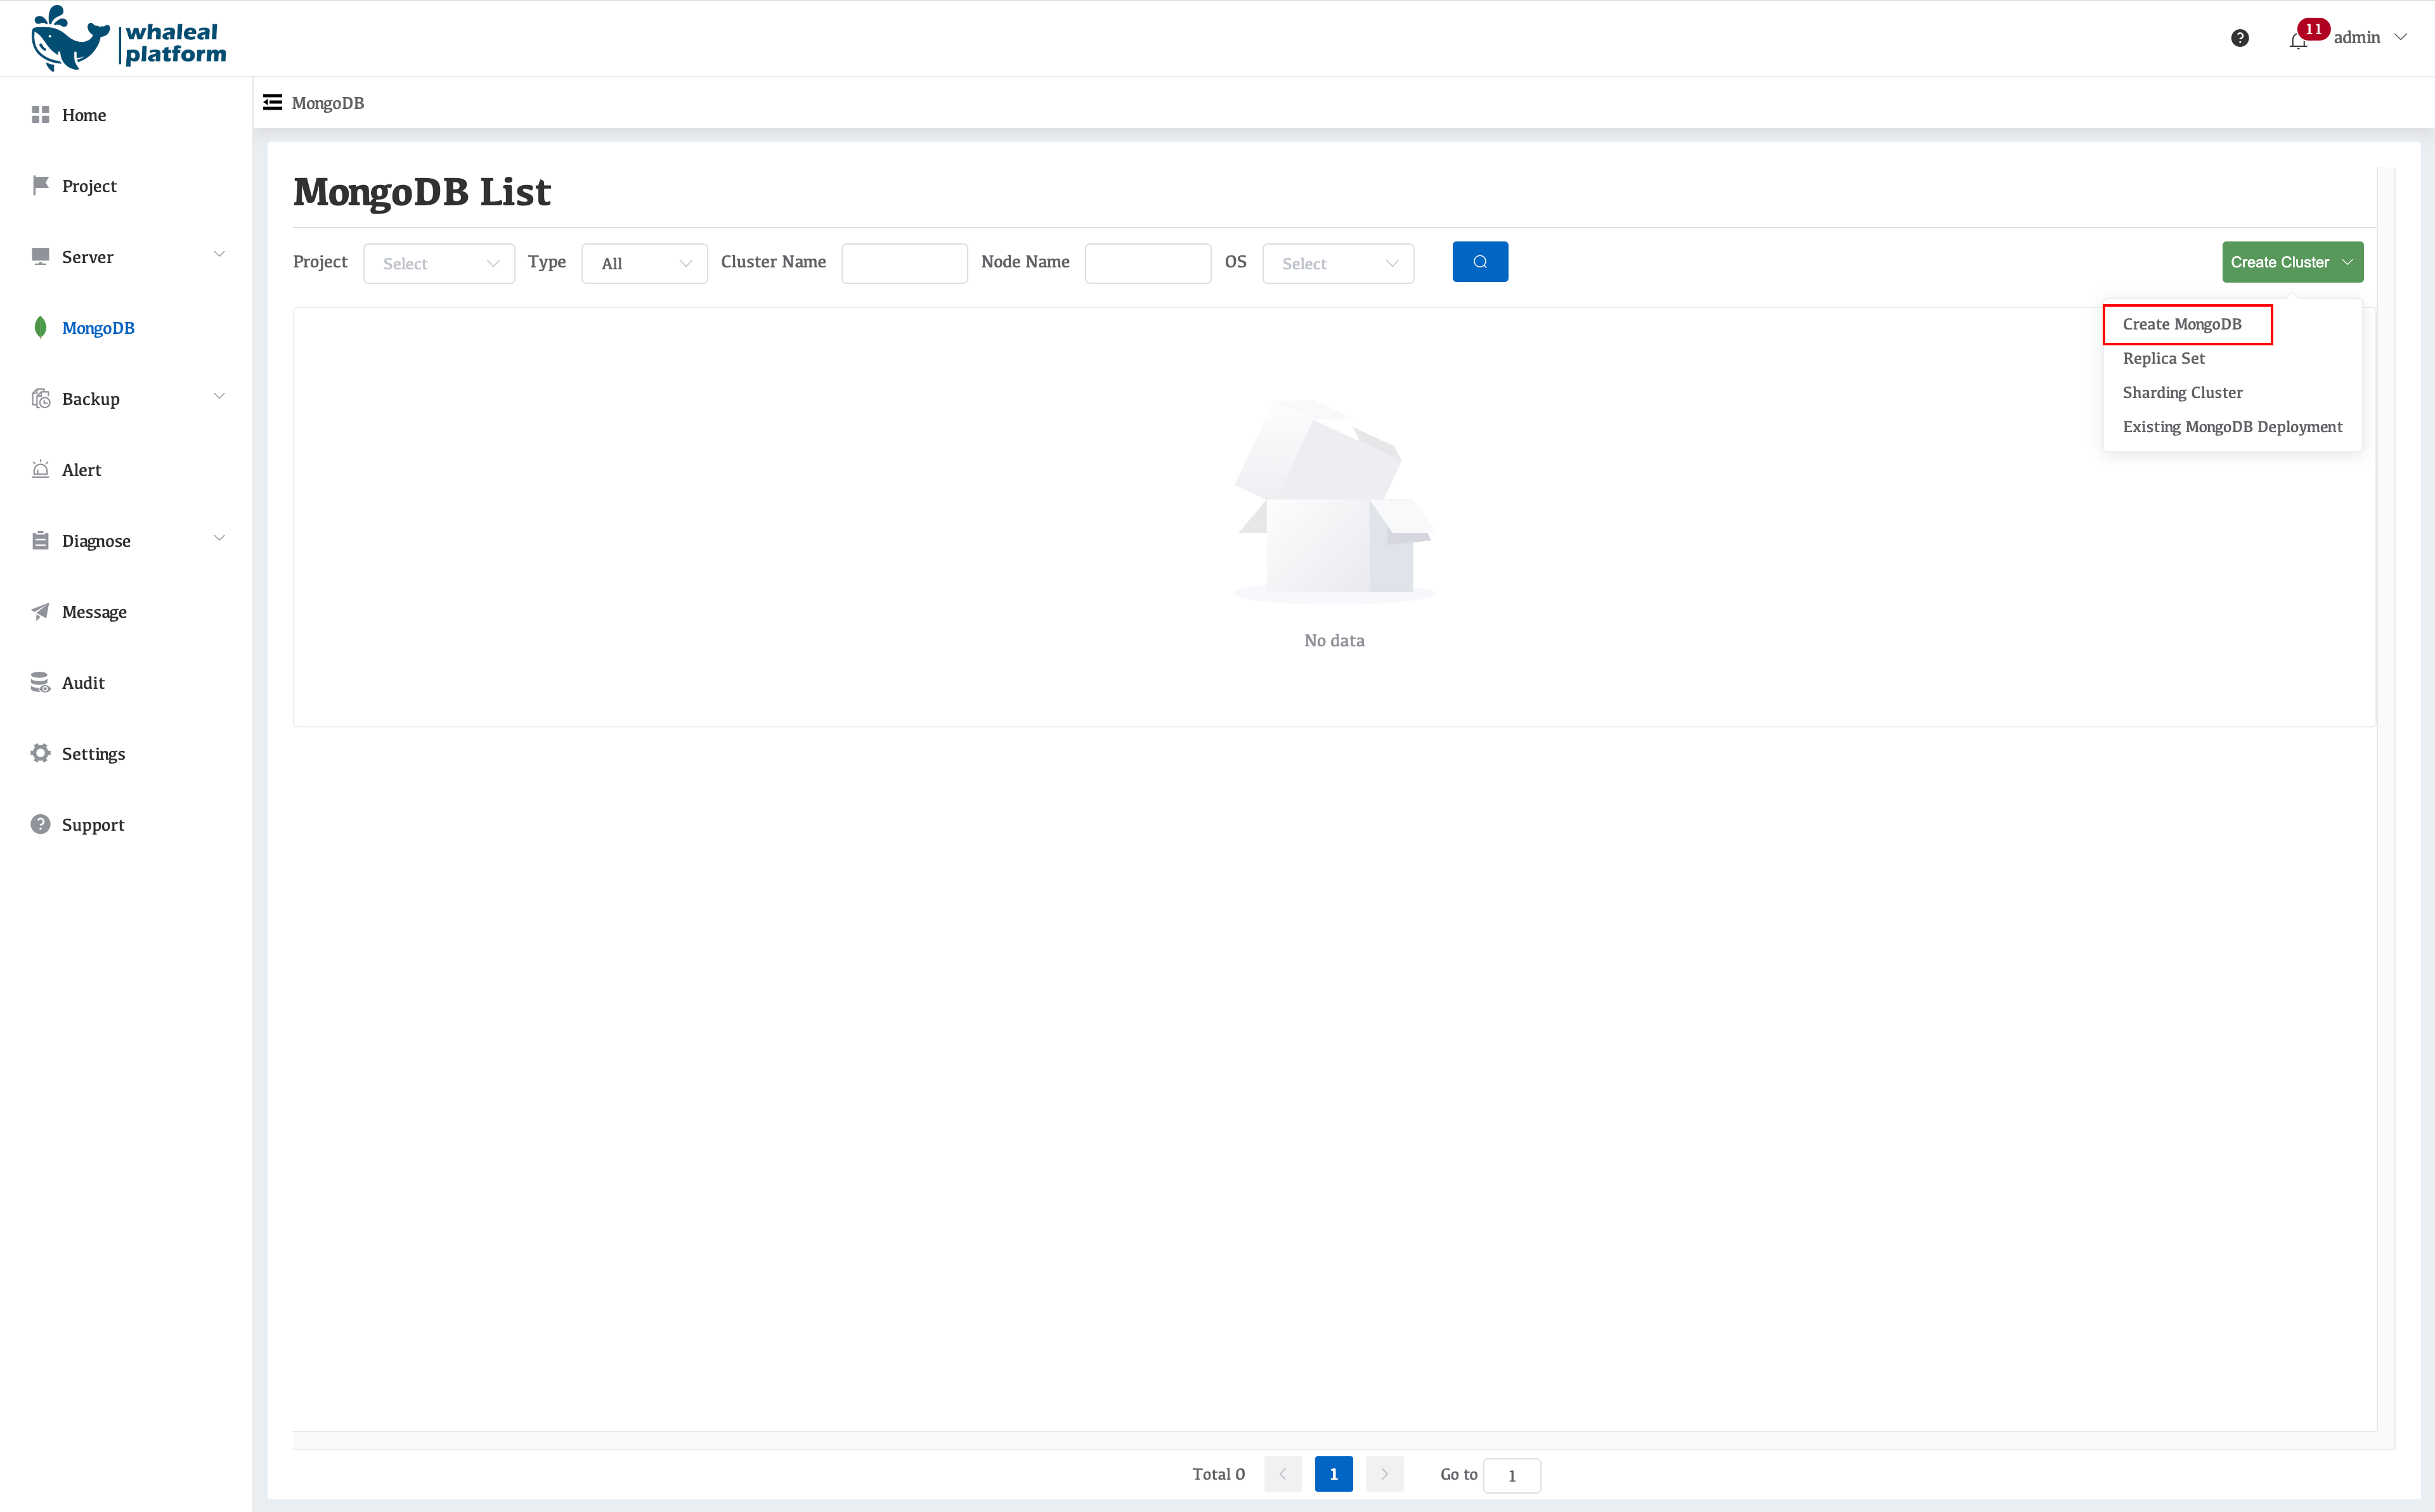Click the blue search magnifier button
2435x1512 pixels.
(x=1479, y=262)
